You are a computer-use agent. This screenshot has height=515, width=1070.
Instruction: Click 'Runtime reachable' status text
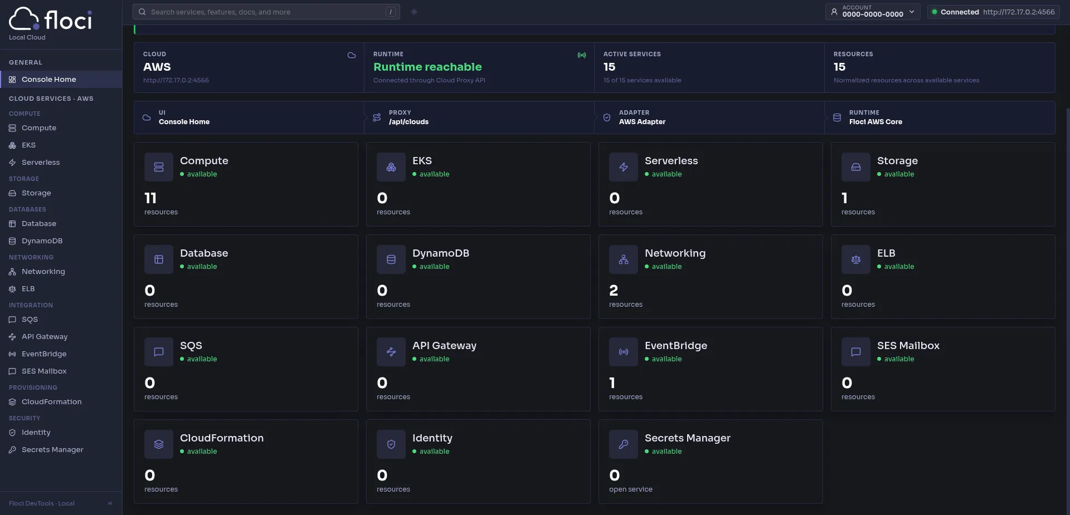(x=427, y=67)
